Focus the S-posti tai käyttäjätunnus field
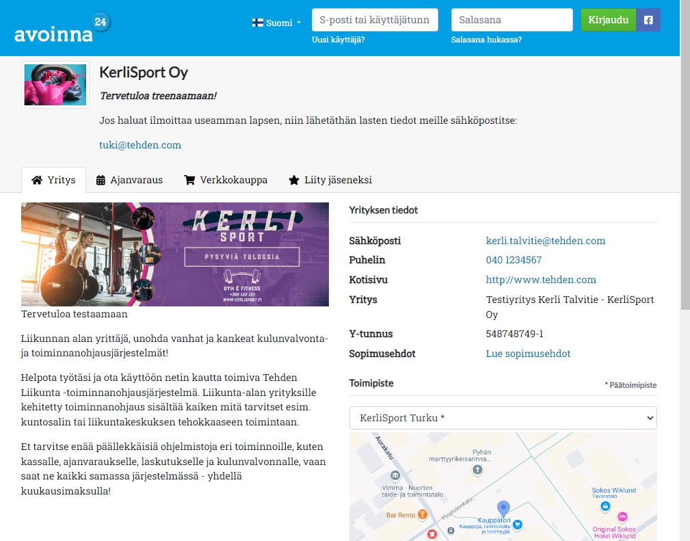This screenshot has width=690, height=541. 375,20
